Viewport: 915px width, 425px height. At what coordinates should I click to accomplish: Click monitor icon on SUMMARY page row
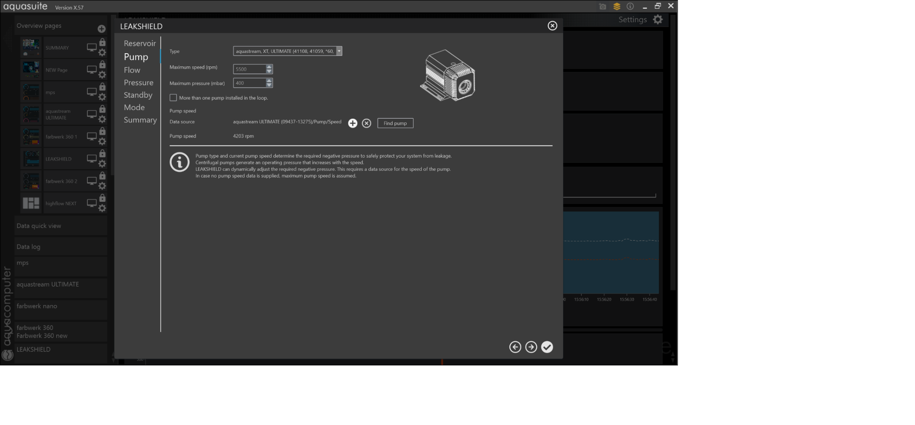point(92,48)
